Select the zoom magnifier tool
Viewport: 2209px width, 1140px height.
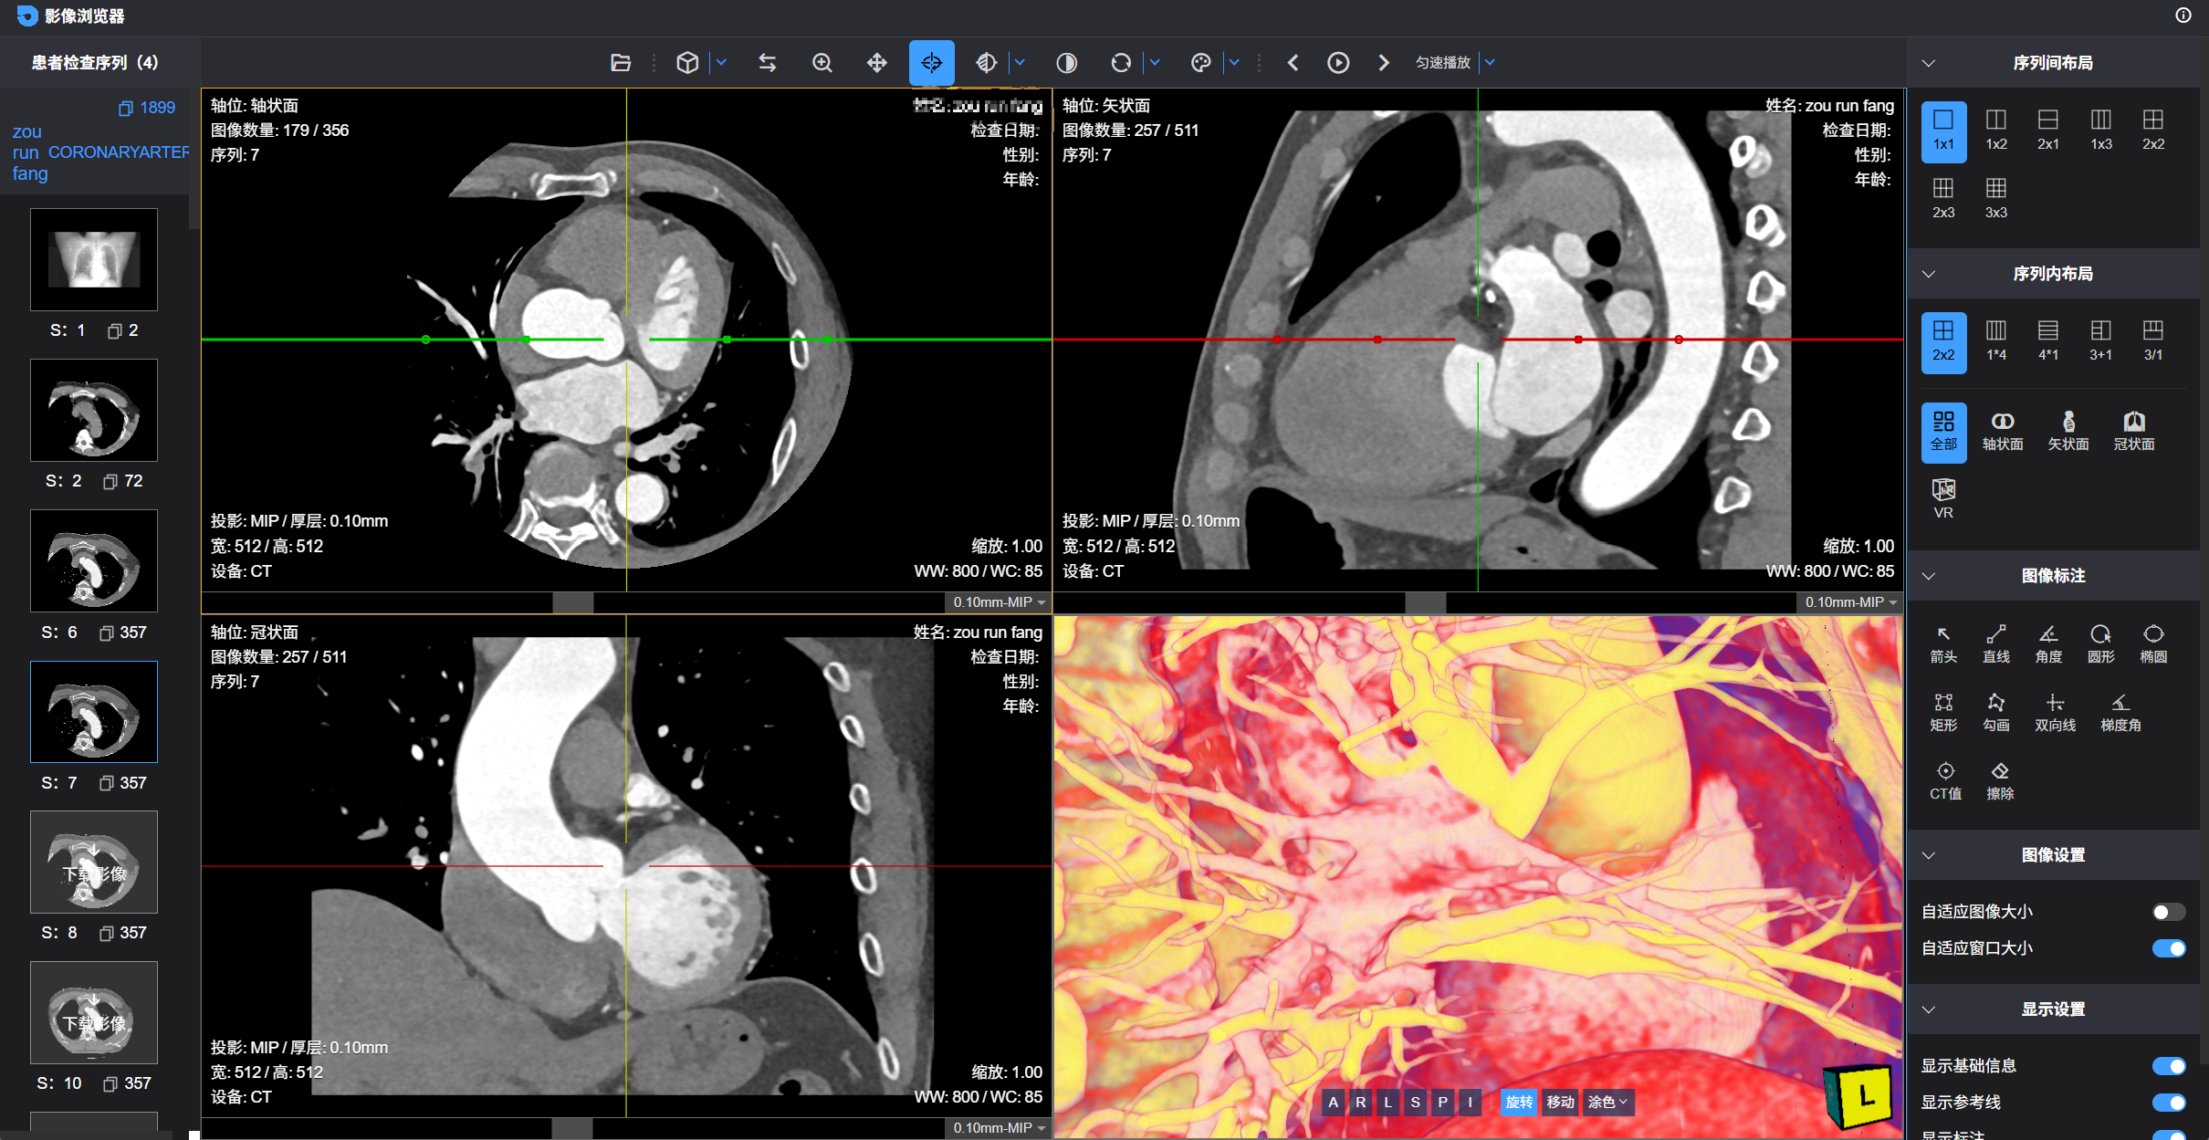click(x=822, y=63)
